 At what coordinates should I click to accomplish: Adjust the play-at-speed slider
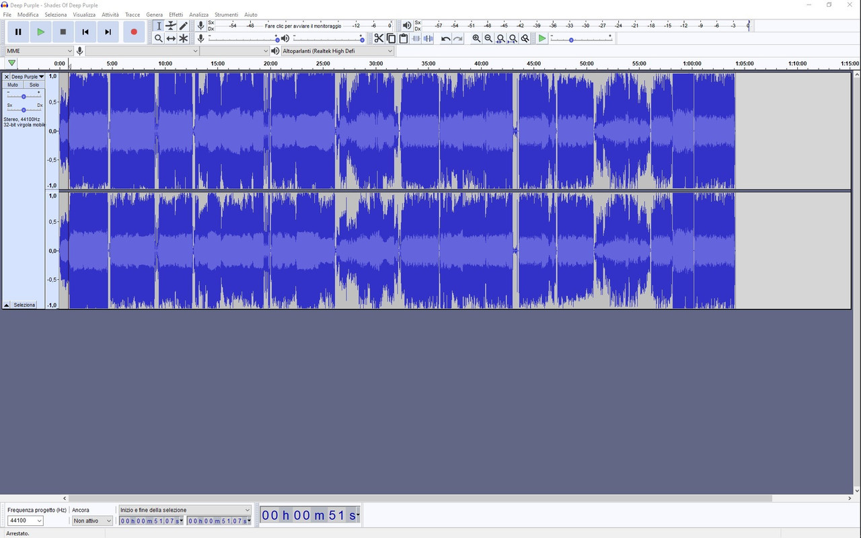pyautogui.click(x=582, y=39)
